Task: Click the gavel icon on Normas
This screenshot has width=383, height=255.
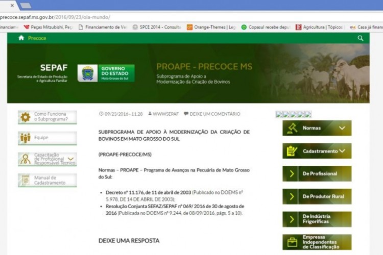Action: [292, 128]
